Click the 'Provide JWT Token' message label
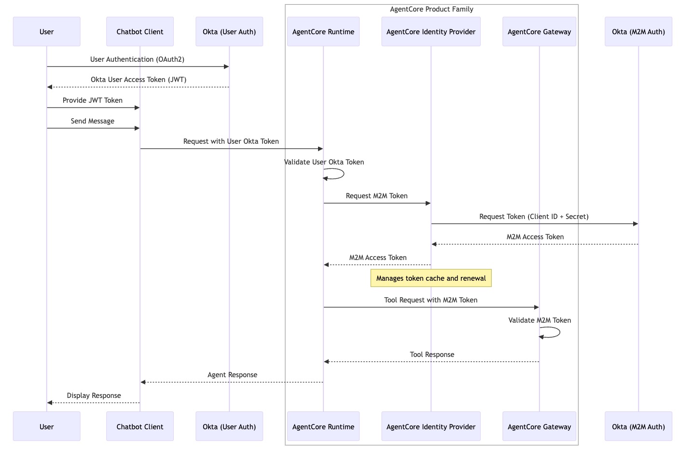The image size is (679, 451). pyautogui.click(x=93, y=100)
